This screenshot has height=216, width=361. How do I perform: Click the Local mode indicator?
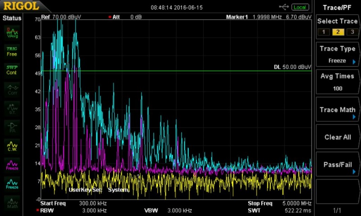[x=299, y=7]
